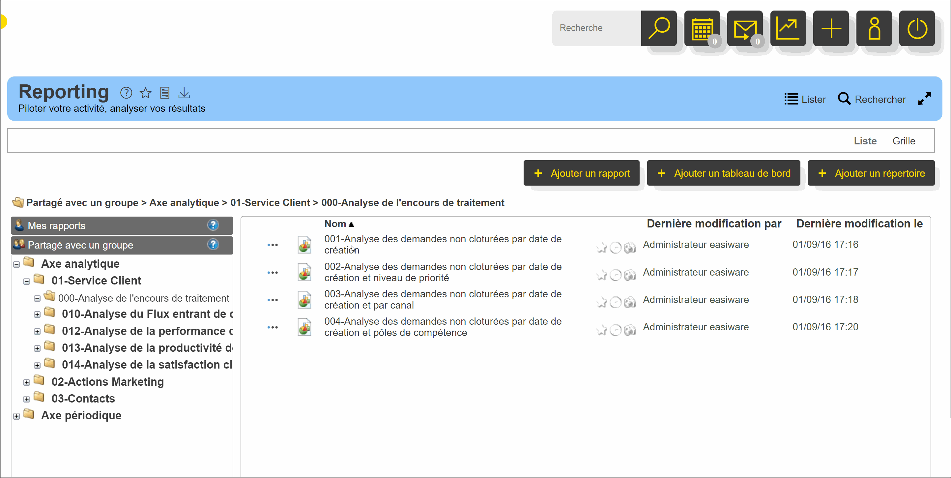
Task: Click help question mark beside Reporting title
Action: point(126,93)
